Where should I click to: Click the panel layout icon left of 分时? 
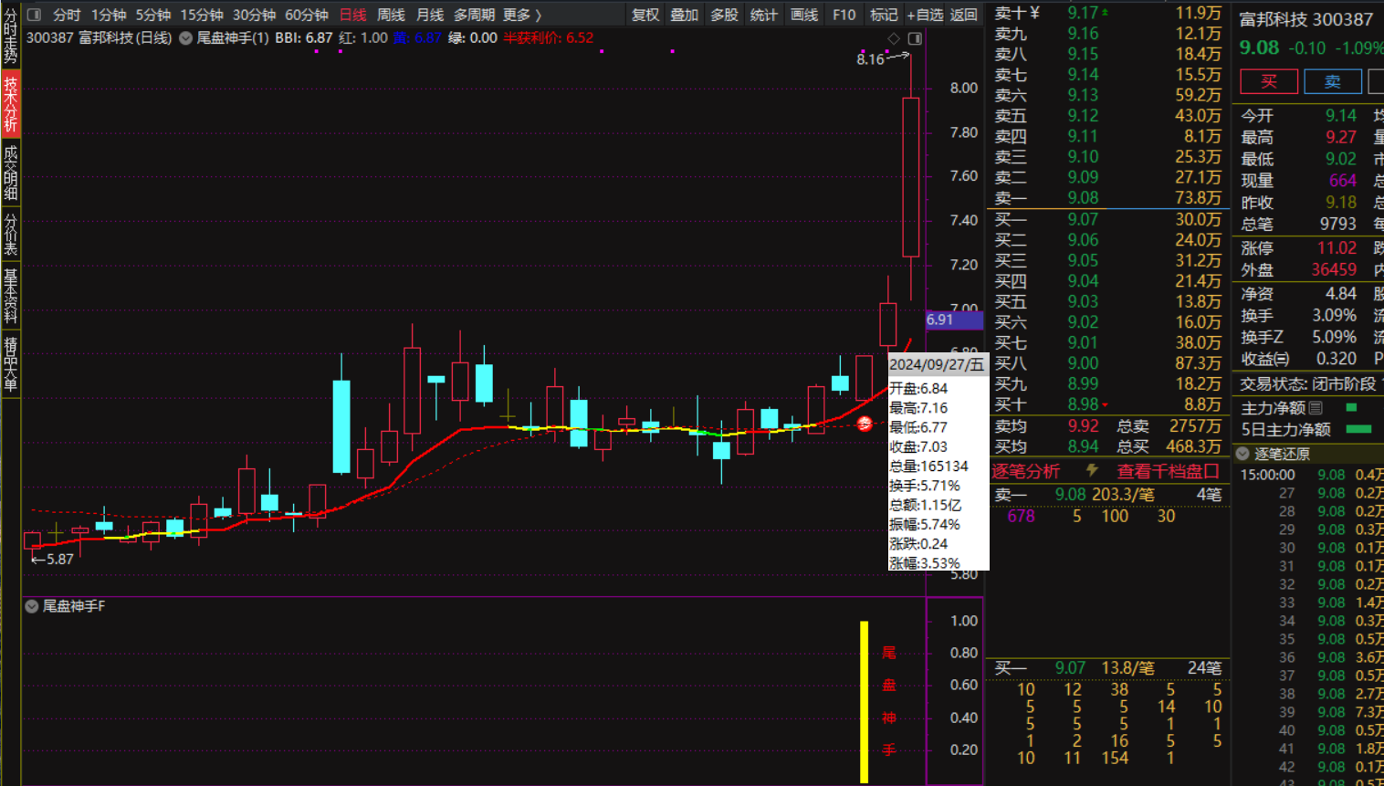click(35, 15)
